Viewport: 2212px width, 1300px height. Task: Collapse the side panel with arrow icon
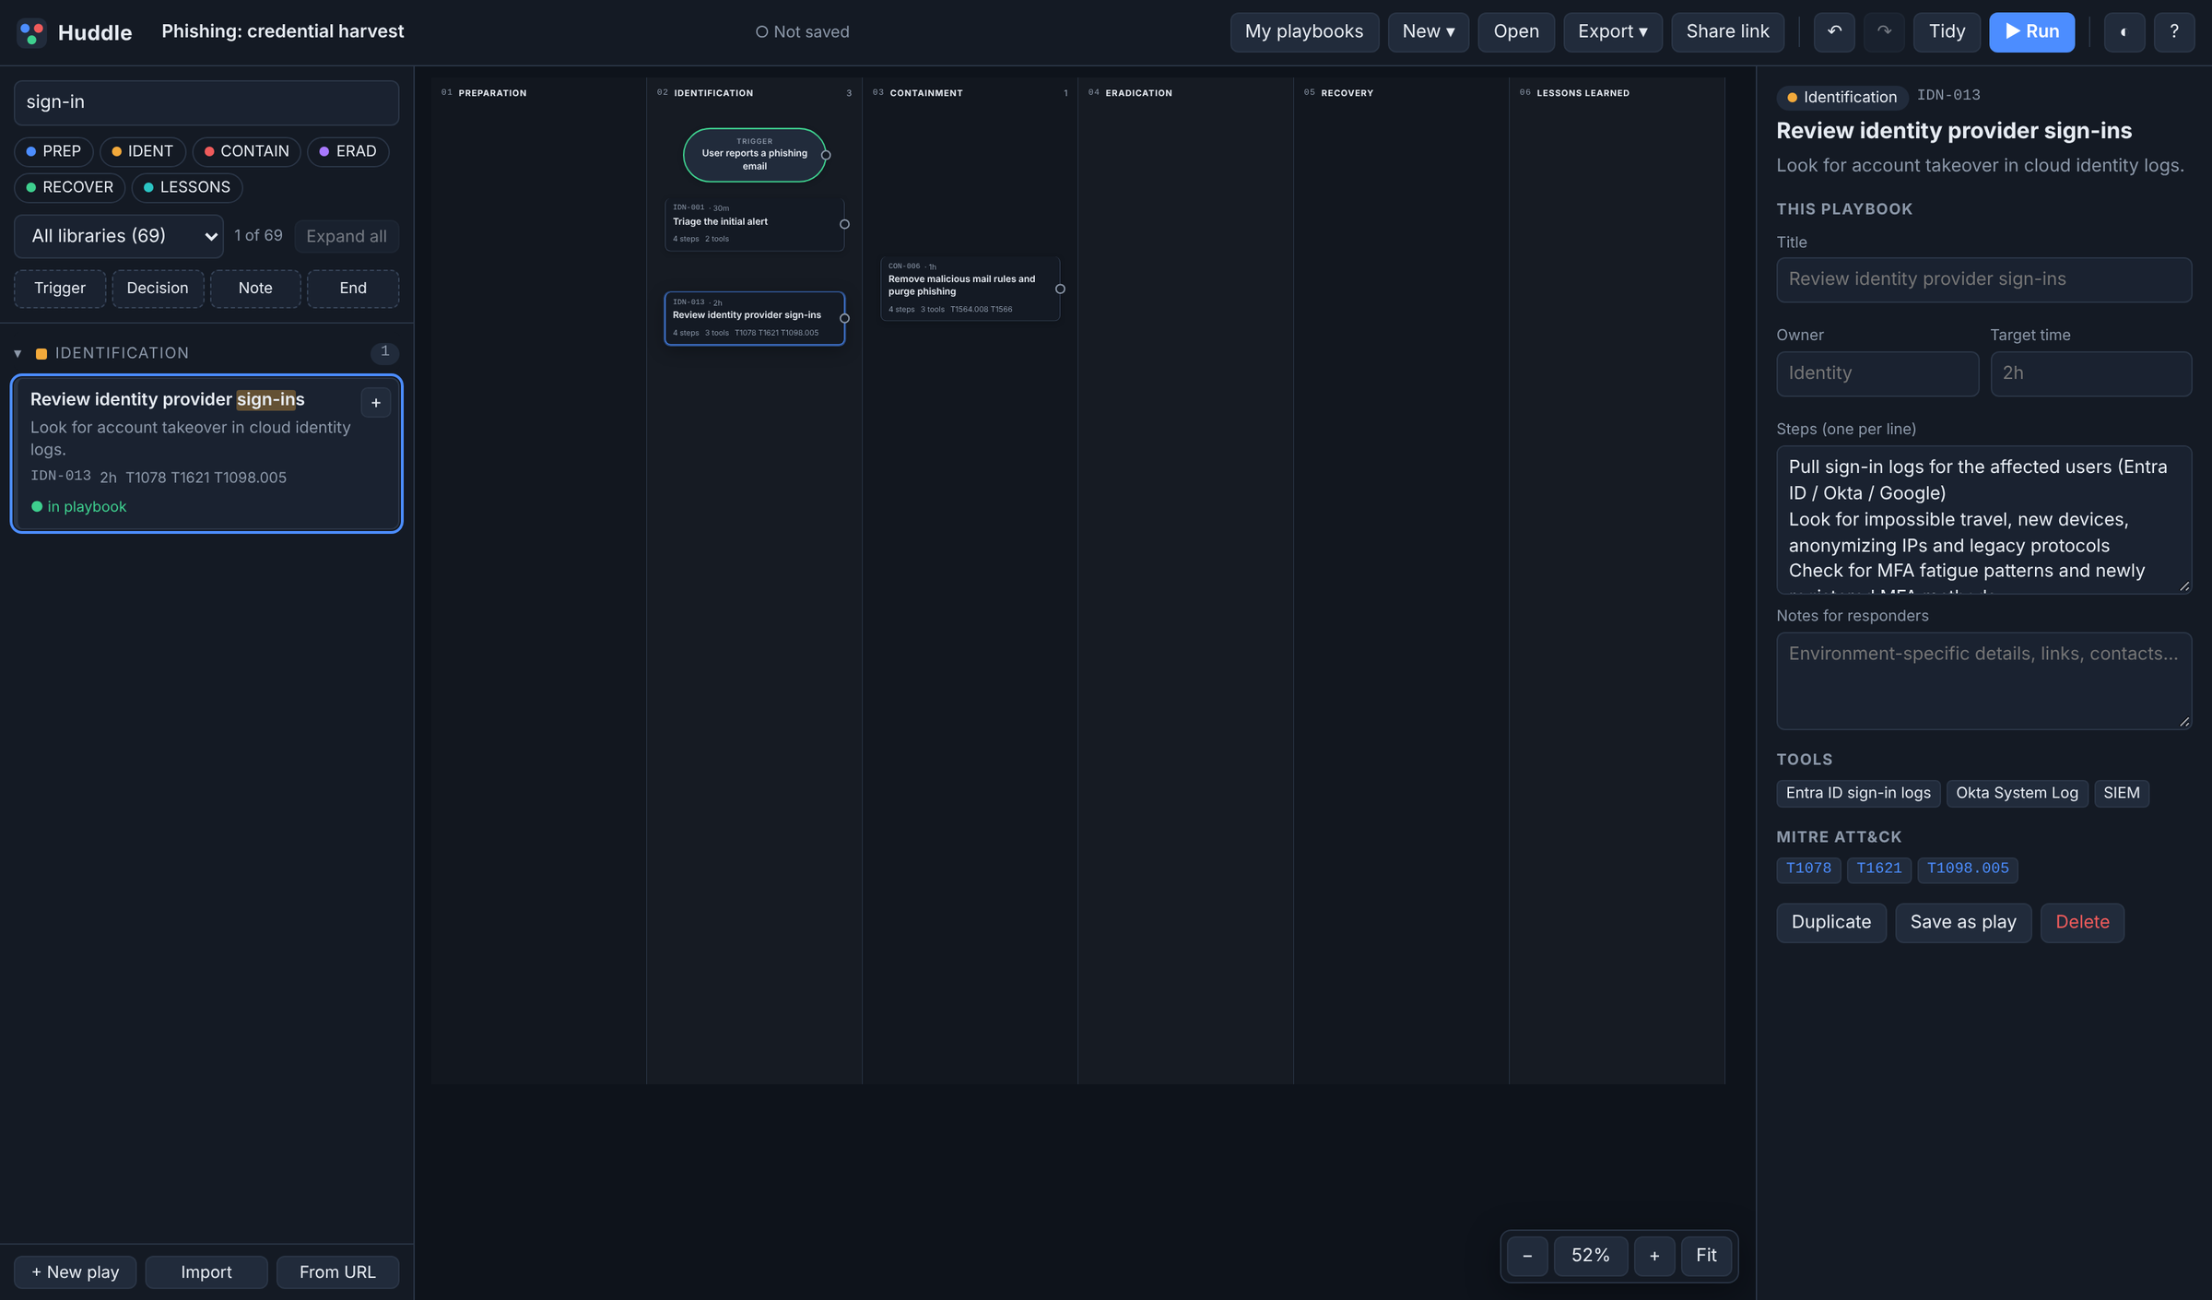point(2124,32)
